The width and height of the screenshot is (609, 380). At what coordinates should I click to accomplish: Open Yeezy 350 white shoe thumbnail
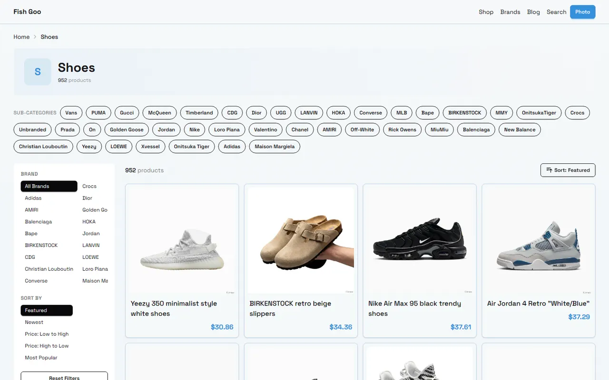pos(182,240)
